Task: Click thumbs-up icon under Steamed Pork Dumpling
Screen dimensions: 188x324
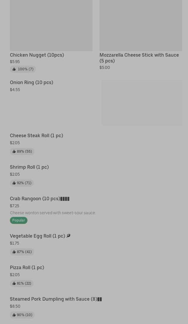Action: [14, 315]
